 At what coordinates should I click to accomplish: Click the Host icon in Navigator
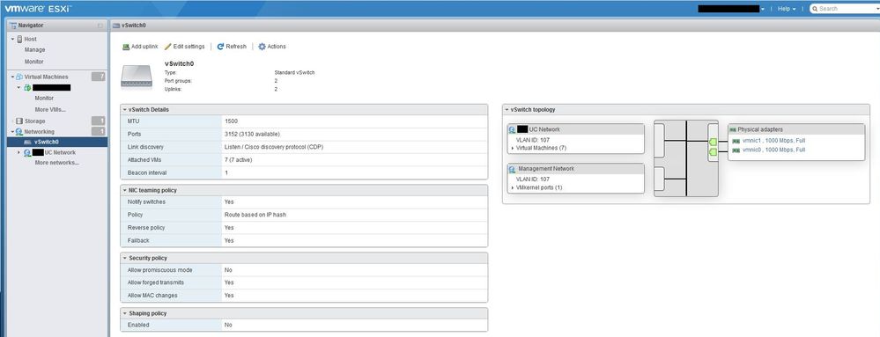tap(19, 40)
